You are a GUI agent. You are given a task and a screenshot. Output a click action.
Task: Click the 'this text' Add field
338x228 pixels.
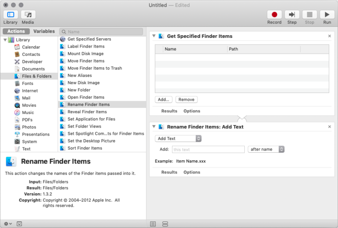click(x=208, y=150)
